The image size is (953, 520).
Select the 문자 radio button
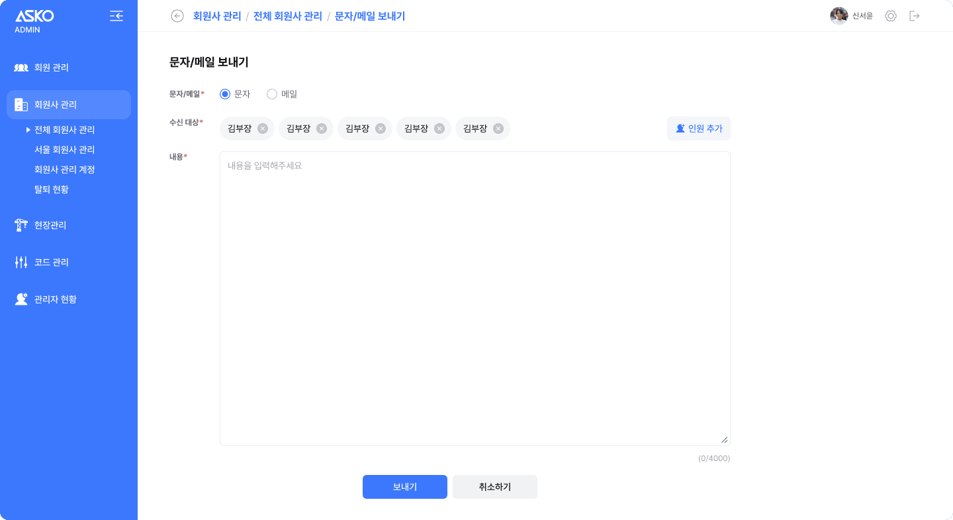[225, 94]
